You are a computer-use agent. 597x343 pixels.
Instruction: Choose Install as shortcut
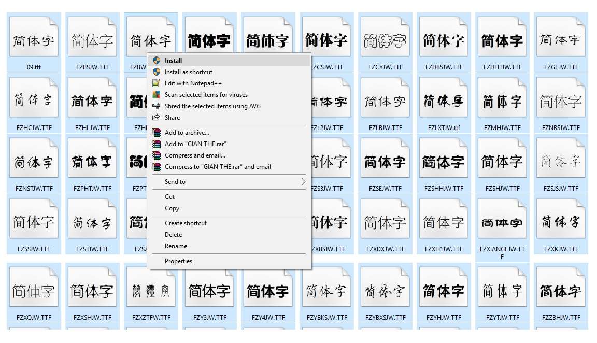(x=229, y=72)
